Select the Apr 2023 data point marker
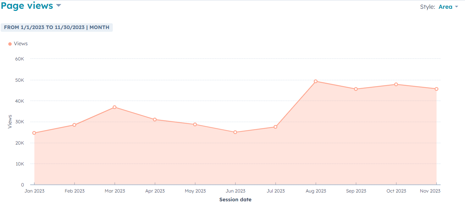 [155, 120]
